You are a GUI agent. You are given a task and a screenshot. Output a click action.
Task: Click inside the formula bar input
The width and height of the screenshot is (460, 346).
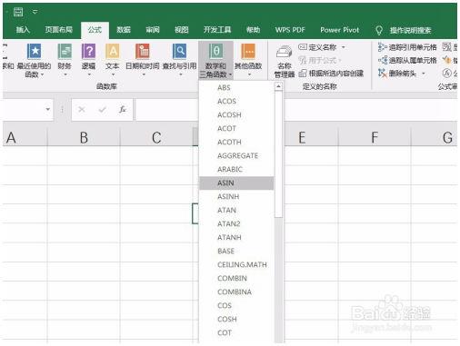point(296,110)
